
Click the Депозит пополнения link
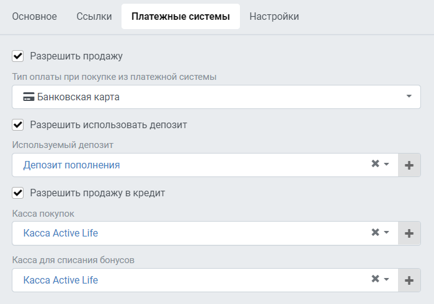click(x=71, y=165)
